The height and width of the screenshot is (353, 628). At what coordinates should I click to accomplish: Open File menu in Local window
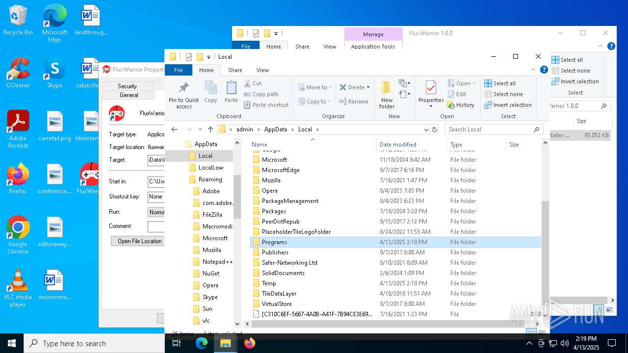(x=179, y=70)
